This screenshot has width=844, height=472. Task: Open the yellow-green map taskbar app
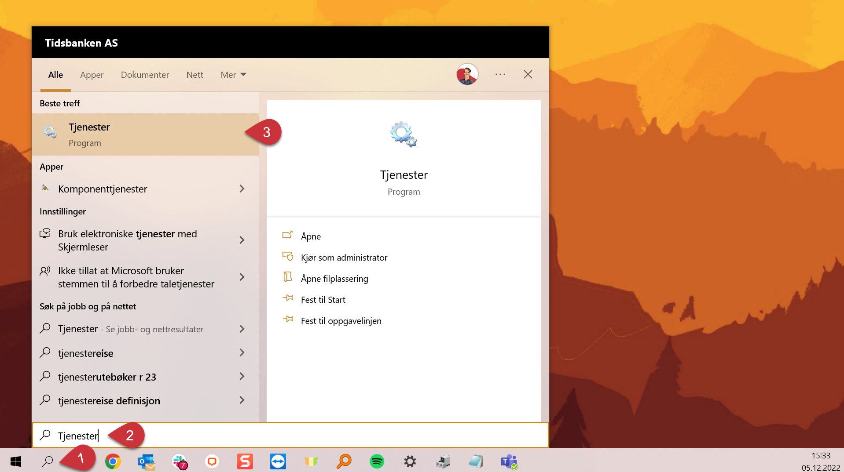(x=311, y=461)
